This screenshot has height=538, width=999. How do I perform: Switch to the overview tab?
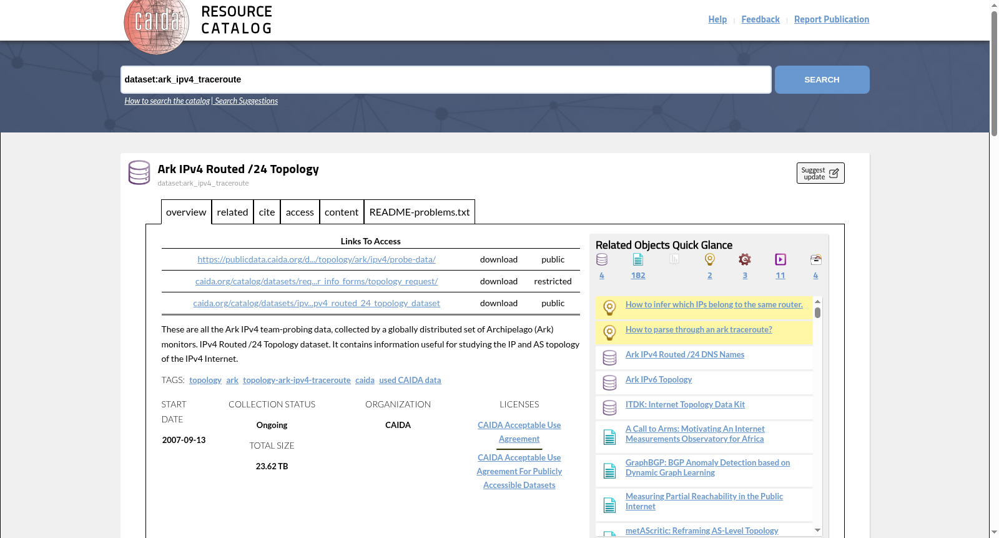[186, 212]
